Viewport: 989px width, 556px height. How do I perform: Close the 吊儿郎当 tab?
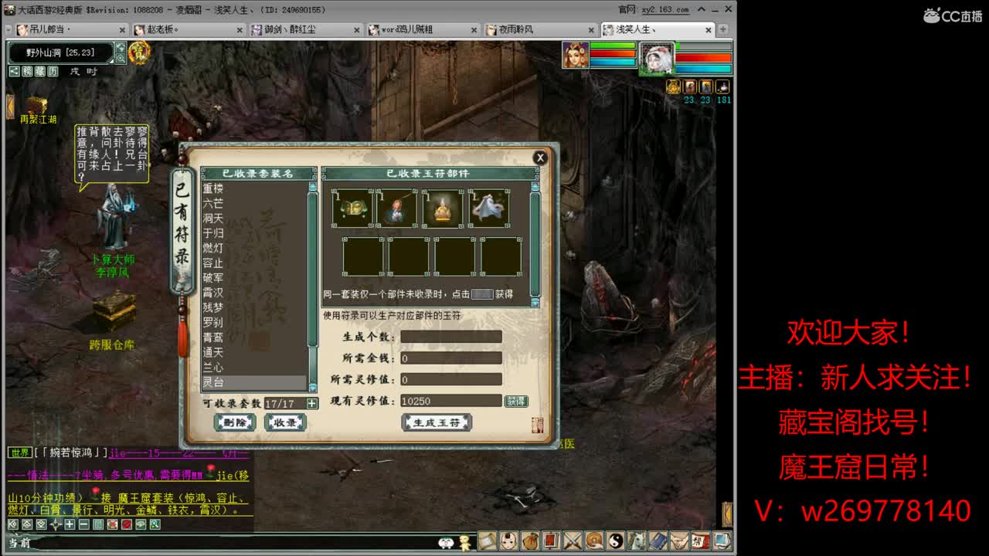click(x=122, y=30)
